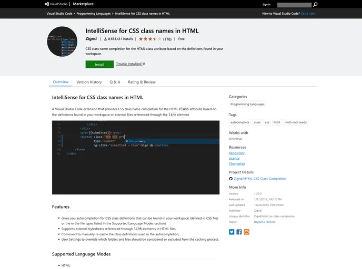Select the Programming Languages category chip
Viewport: 362px width, 269px height.
pyautogui.click(x=247, y=104)
